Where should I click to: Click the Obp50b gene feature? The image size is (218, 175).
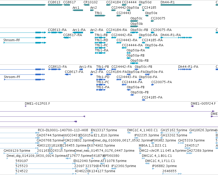tap(134, 26)
